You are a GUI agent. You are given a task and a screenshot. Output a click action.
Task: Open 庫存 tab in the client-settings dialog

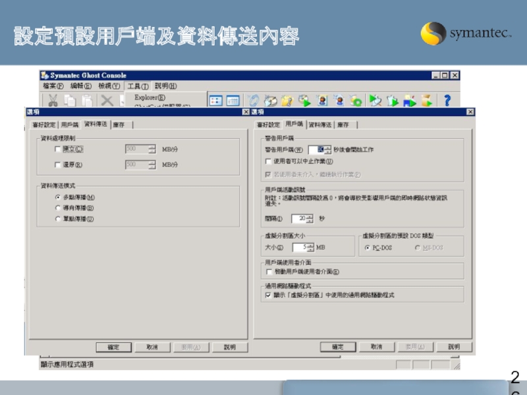(346, 125)
